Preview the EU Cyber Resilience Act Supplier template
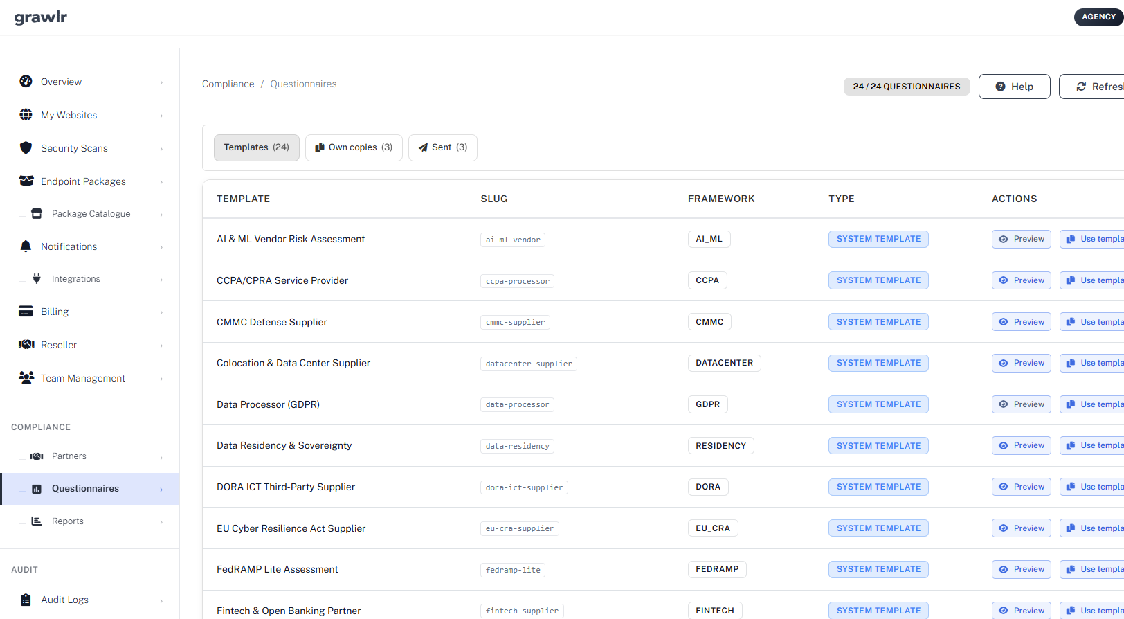The image size is (1124, 619). [x=1022, y=528]
